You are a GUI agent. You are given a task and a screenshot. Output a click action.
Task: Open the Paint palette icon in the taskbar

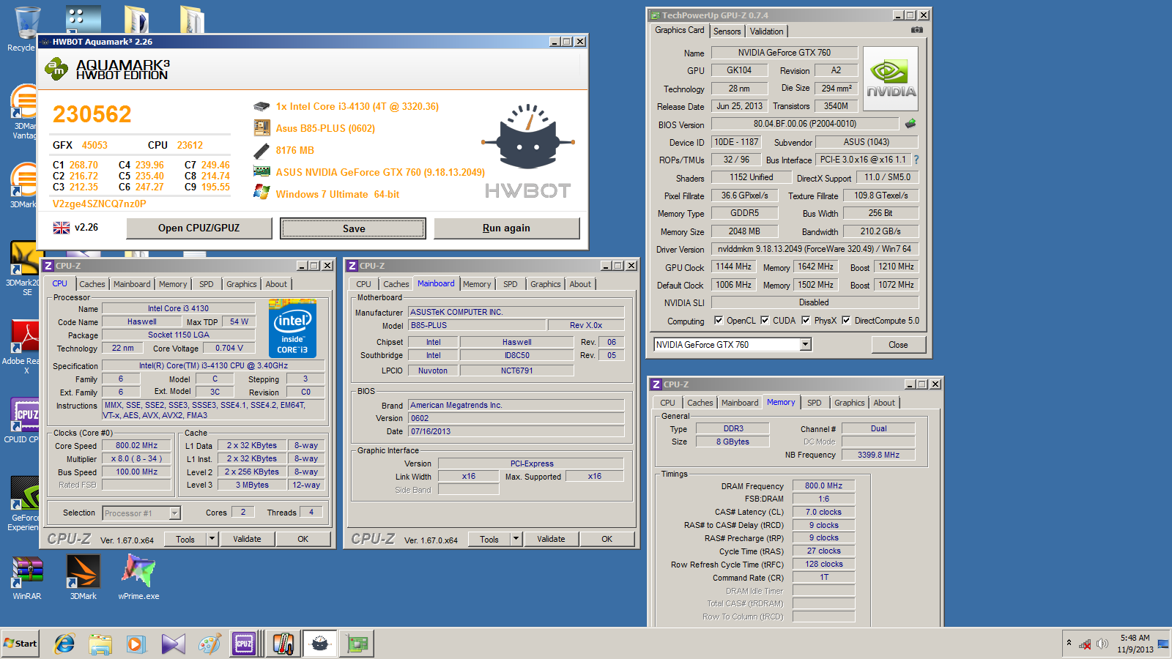tap(209, 644)
